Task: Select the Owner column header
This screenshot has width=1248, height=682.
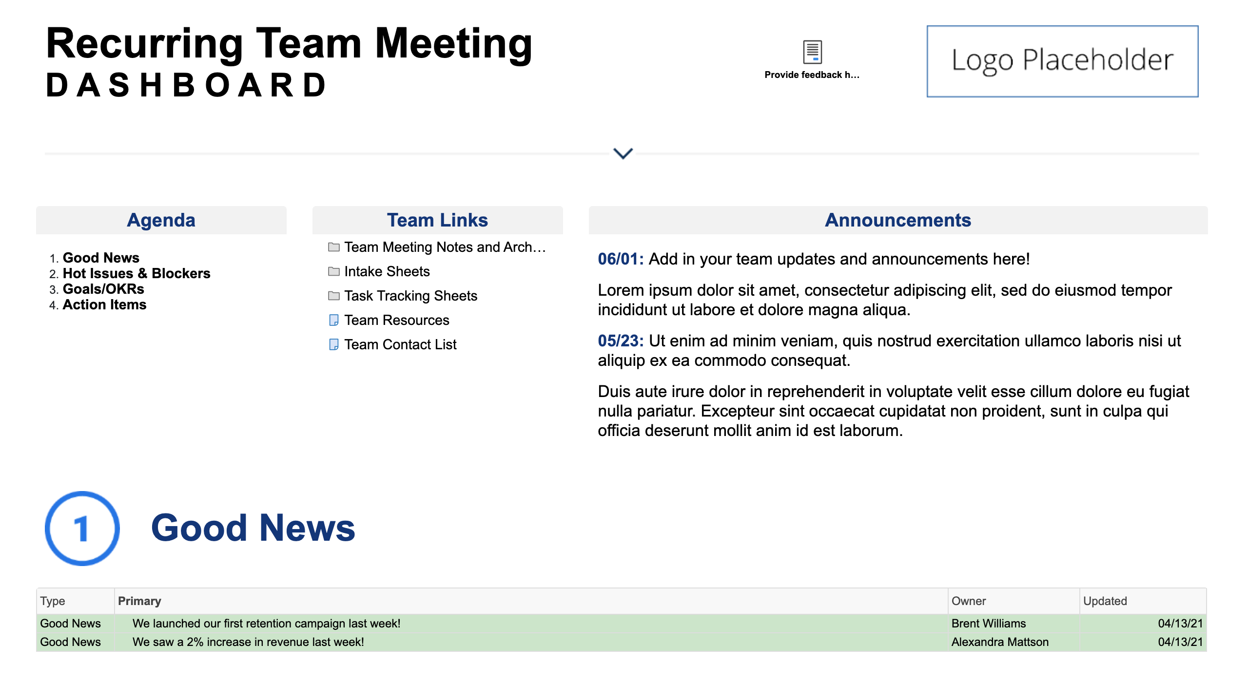Action: click(x=1014, y=601)
